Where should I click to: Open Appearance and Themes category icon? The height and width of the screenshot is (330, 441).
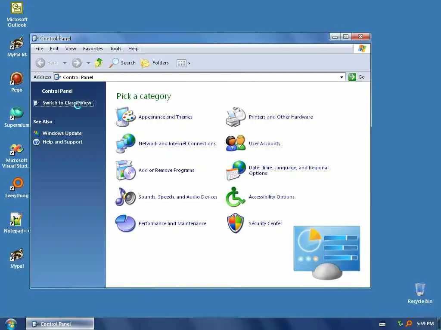pos(125,117)
